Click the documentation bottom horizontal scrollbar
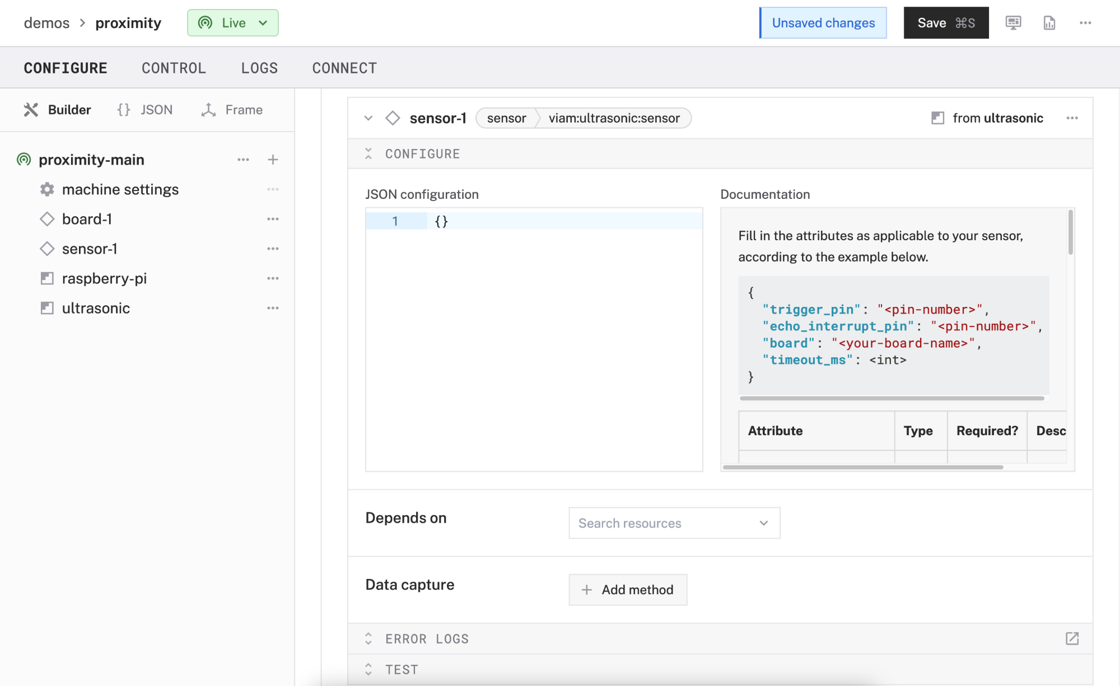The height and width of the screenshot is (686, 1120). click(862, 467)
